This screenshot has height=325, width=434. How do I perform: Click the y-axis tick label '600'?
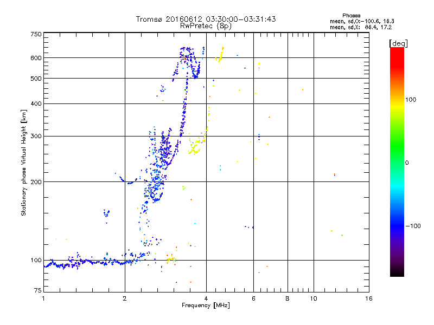(x=36, y=58)
